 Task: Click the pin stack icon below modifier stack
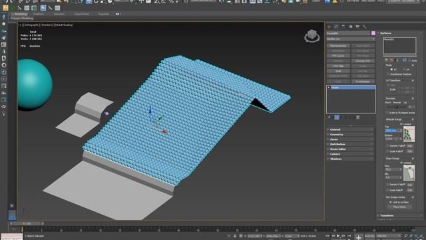(329, 117)
